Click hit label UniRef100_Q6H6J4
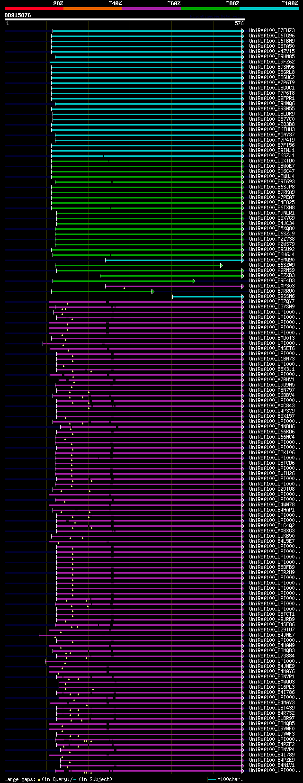The width and height of the screenshot is (303, 783). tap(272, 254)
